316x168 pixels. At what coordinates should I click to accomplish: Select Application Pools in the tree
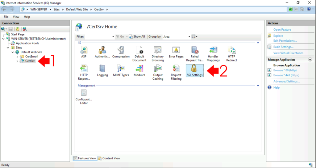tap(27, 43)
